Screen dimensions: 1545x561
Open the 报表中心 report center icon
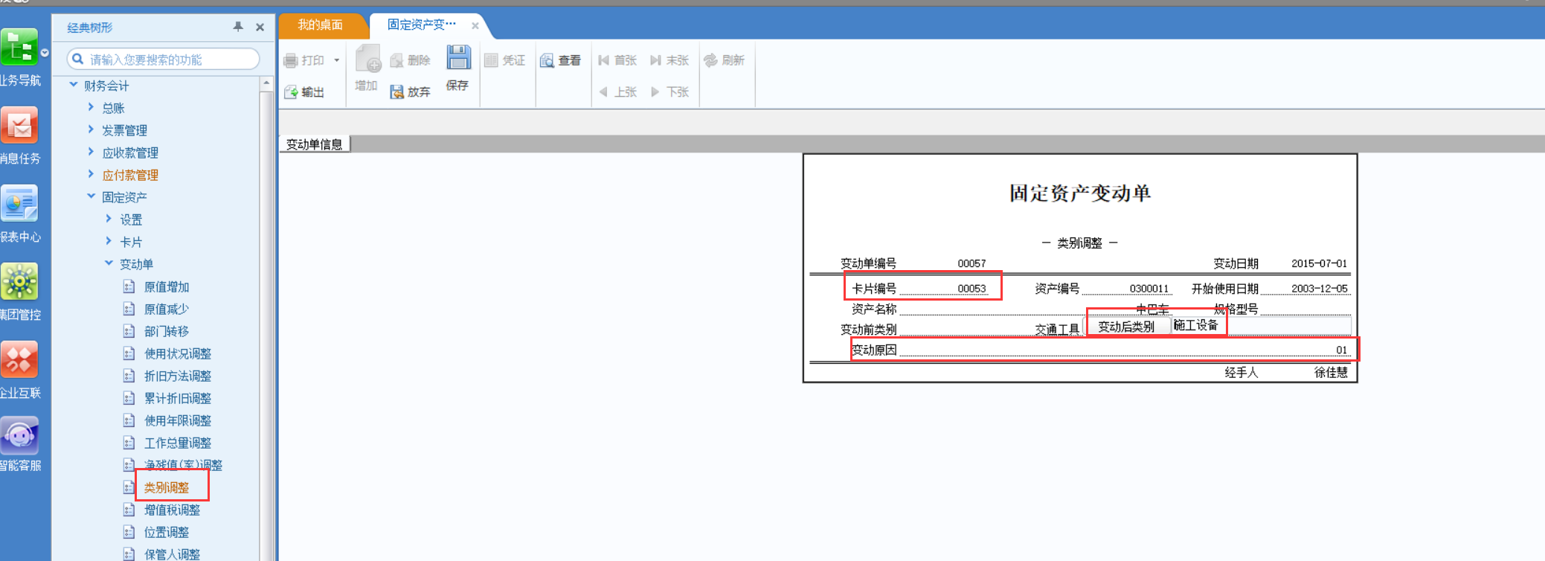19,203
